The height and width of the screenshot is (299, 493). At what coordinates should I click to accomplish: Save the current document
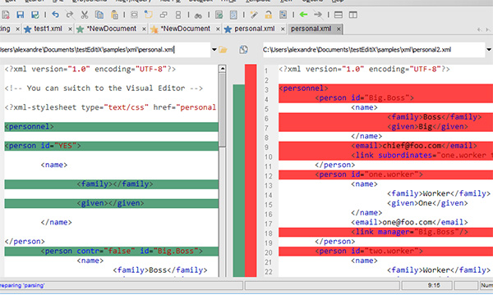coord(21,15)
